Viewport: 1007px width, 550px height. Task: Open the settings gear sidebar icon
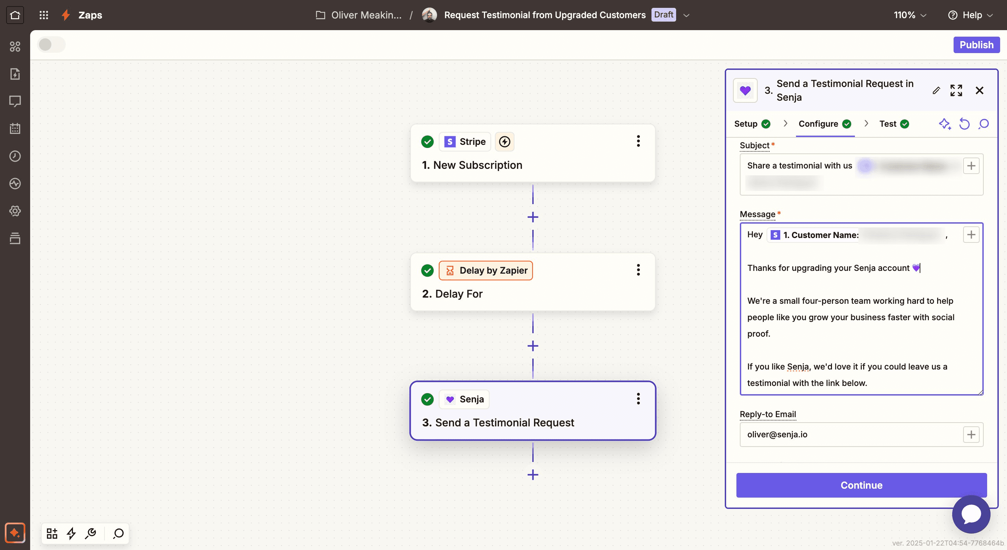coord(15,211)
